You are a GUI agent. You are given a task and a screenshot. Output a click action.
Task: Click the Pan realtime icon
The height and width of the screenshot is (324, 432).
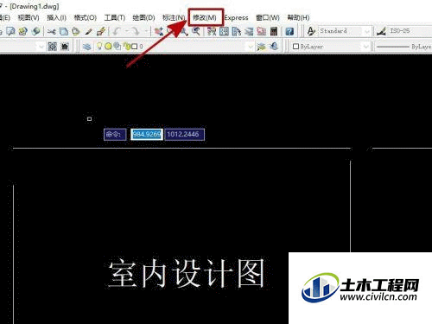(159, 31)
